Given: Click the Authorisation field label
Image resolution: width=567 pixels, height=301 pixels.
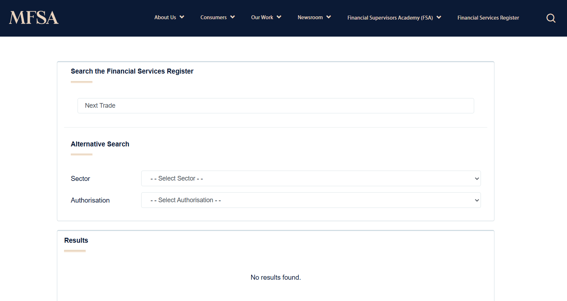Looking at the screenshot, I should pos(90,200).
